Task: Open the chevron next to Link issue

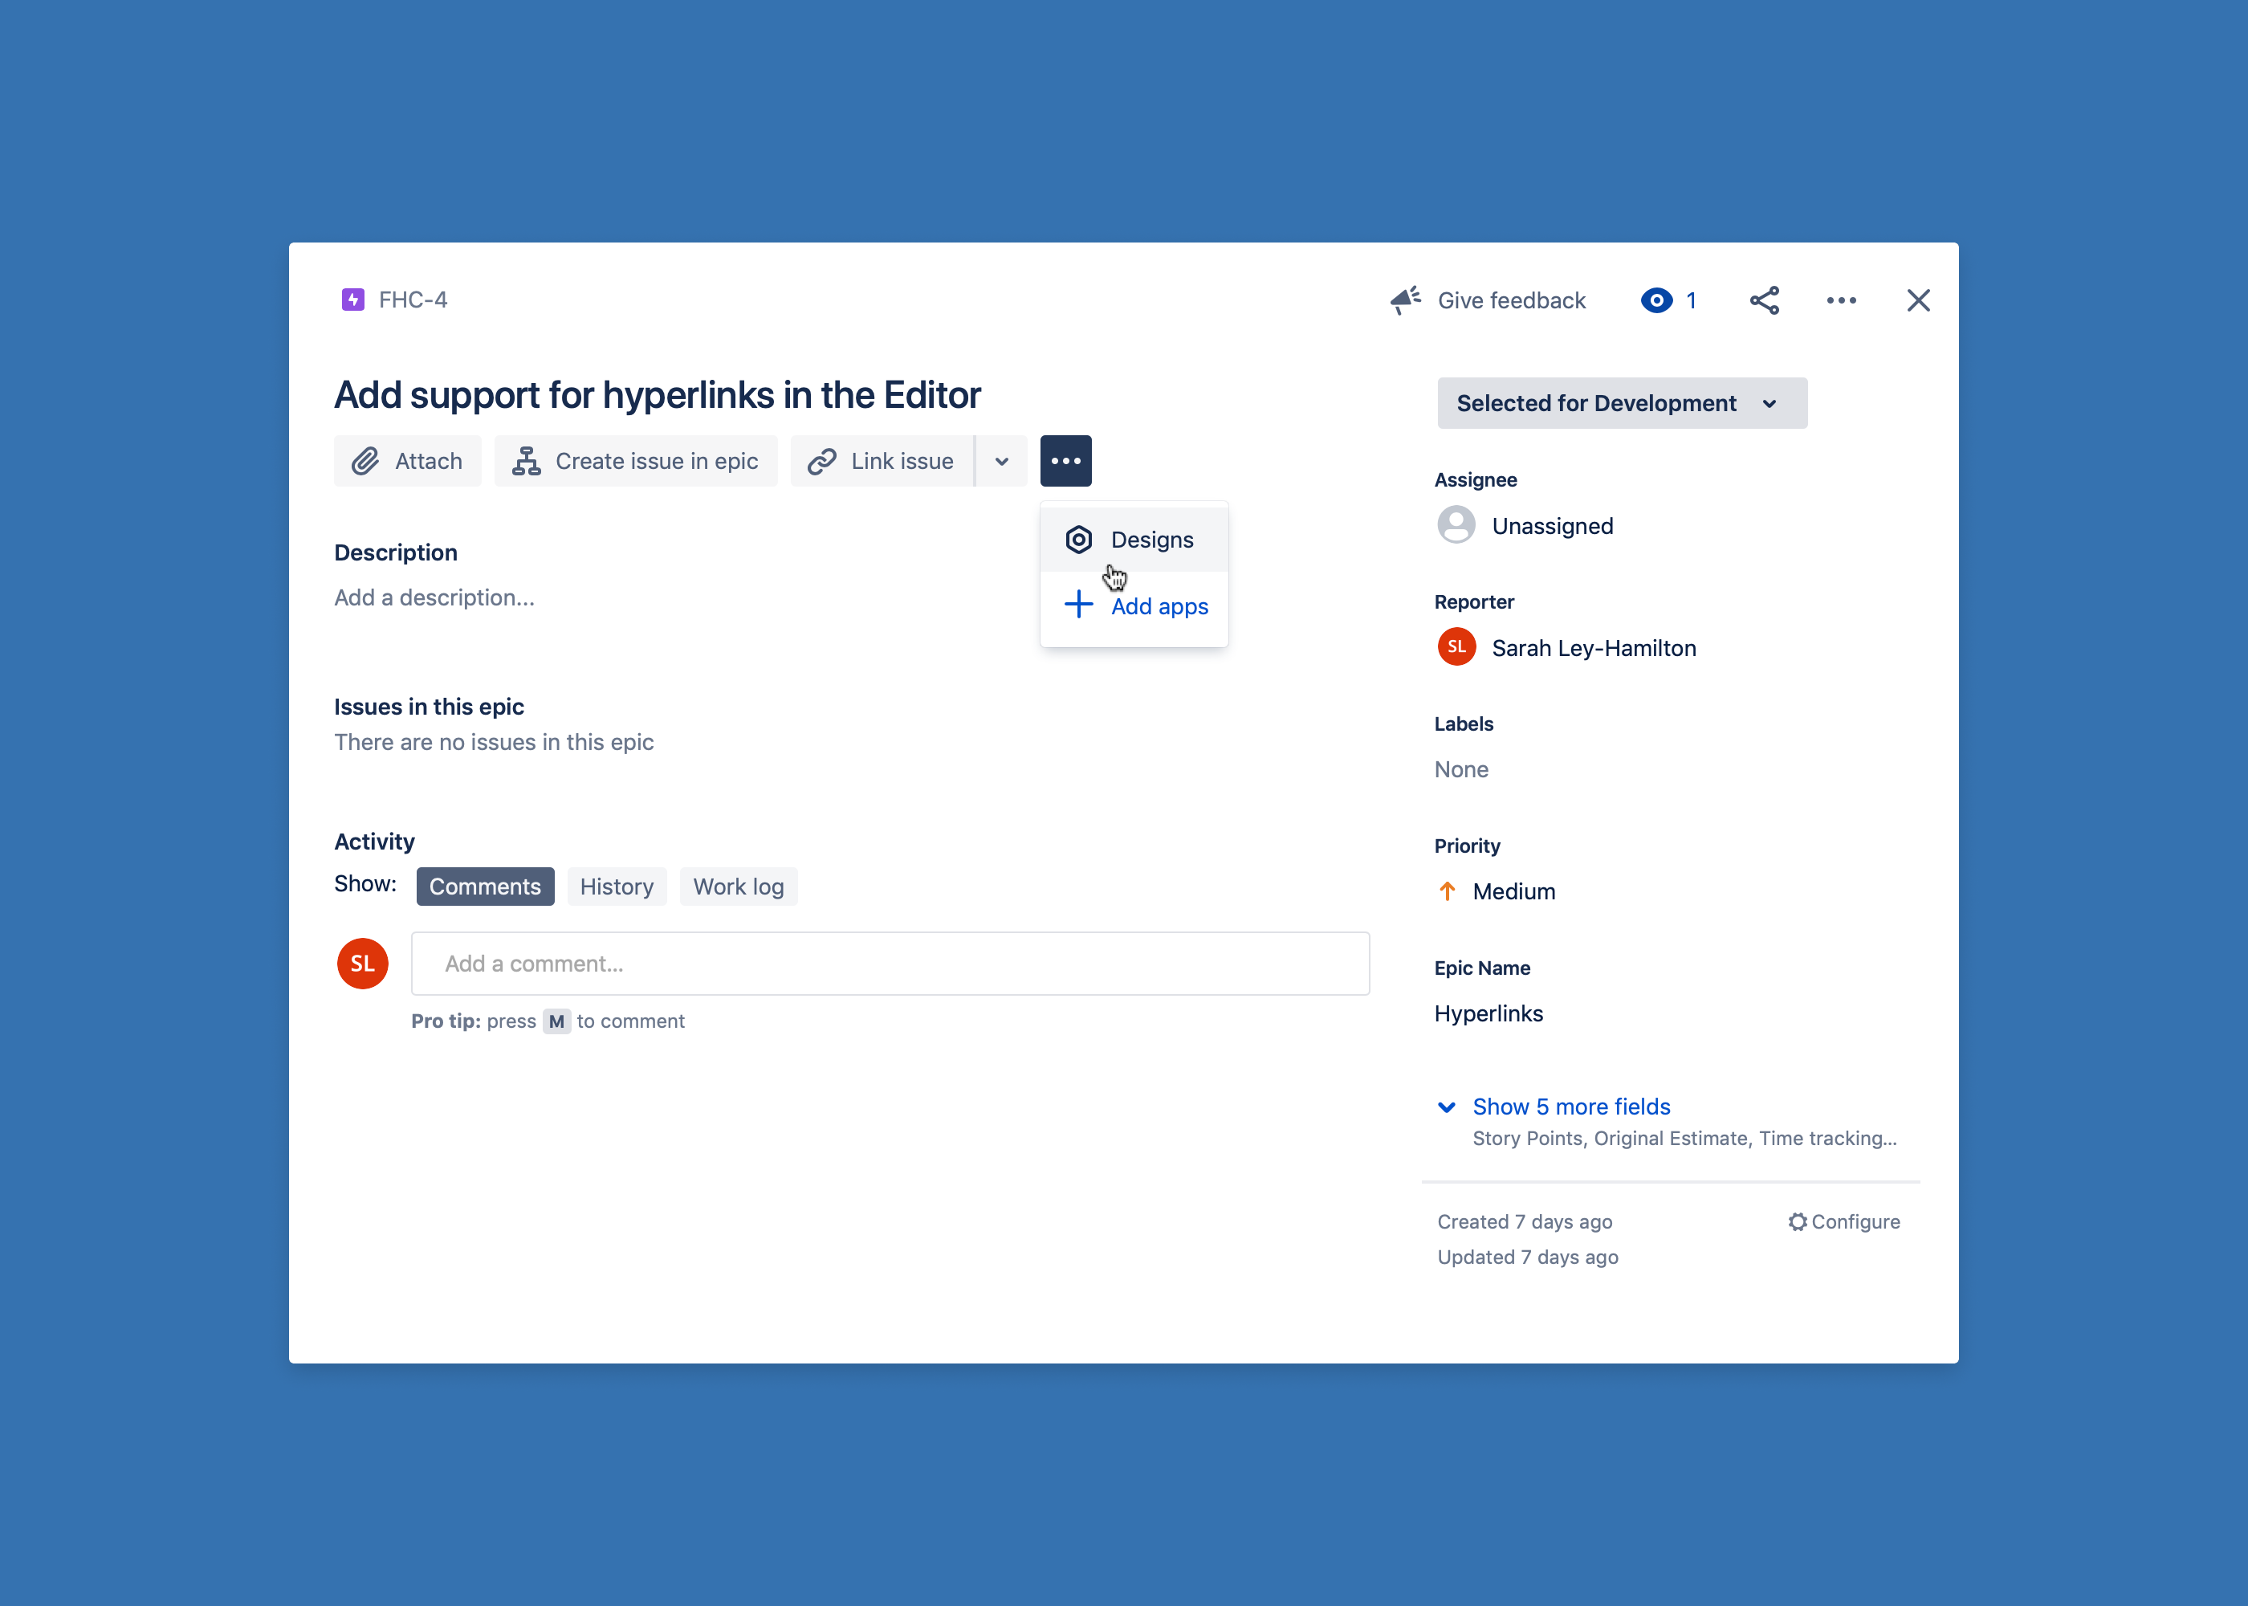Action: point(1001,461)
